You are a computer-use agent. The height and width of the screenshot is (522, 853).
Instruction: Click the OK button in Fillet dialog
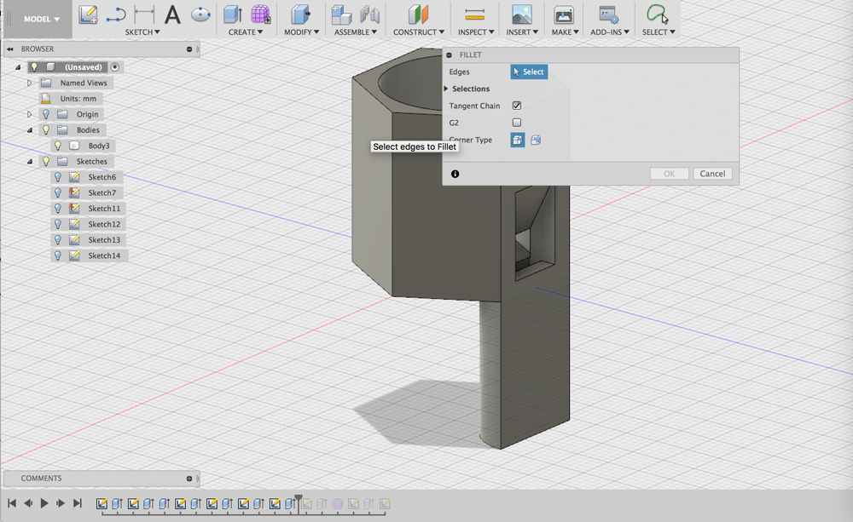pyautogui.click(x=669, y=174)
